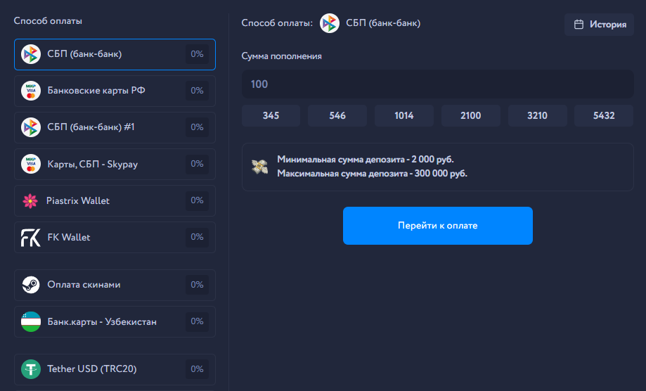646x391 pixels.
Task: Select Оплата скинами payment method
Action: point(115,285)
